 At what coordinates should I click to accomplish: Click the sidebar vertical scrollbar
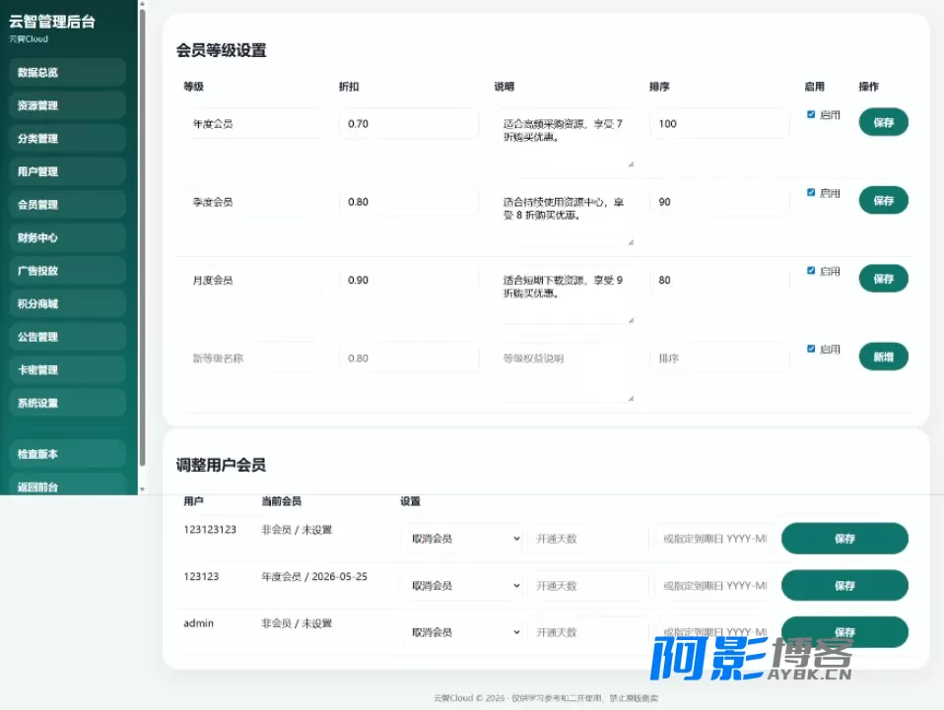[143, 236]
